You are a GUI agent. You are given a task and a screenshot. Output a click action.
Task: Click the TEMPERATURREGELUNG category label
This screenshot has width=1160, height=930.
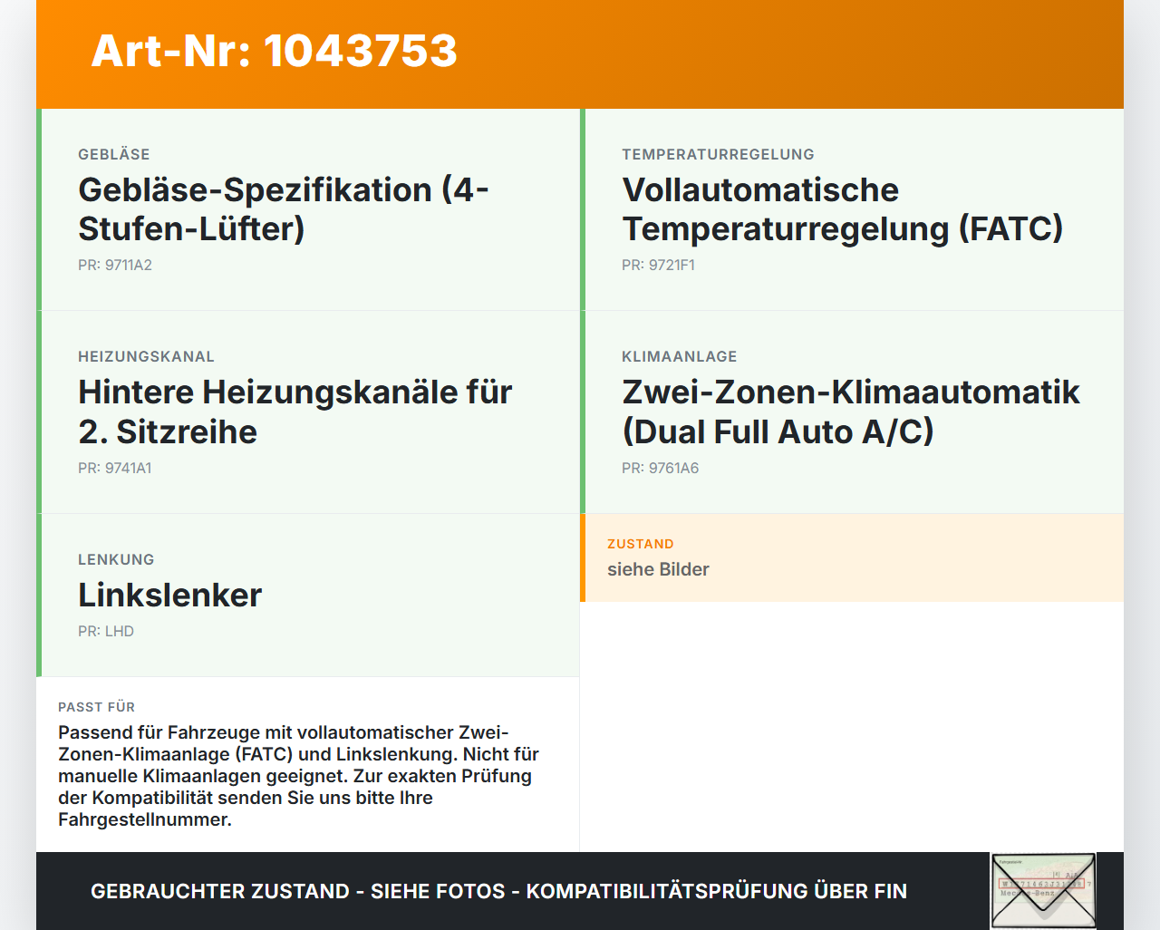tap(718, 154)
